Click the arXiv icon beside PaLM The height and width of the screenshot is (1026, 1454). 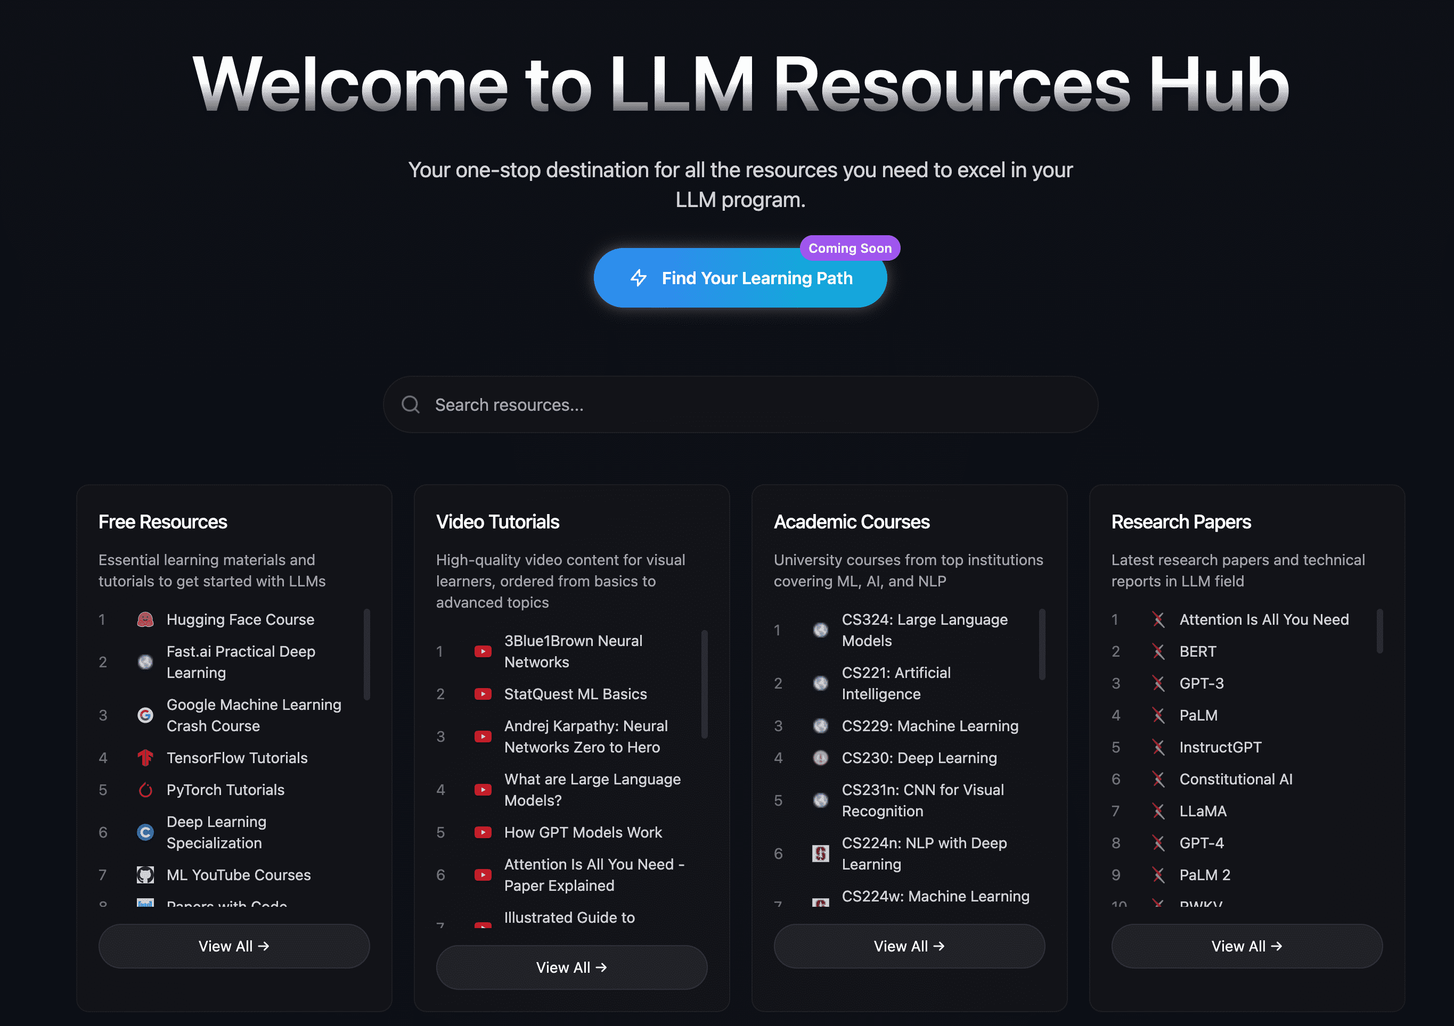pyautogui.click(x=1158, y=715)
